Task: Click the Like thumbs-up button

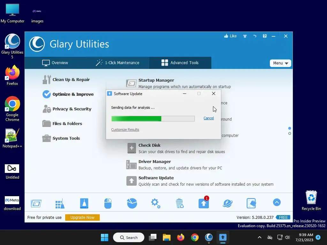Action: 230,36
